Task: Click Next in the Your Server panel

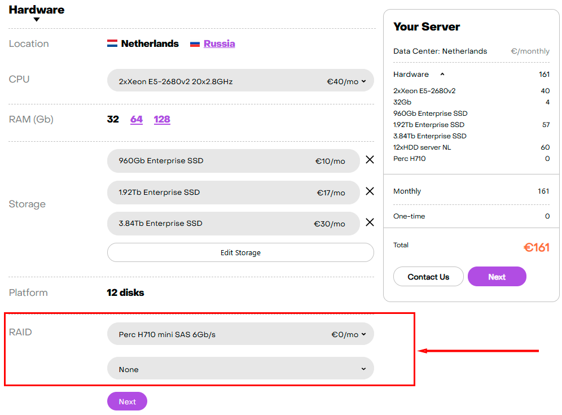Action: [x=497, y=277]
